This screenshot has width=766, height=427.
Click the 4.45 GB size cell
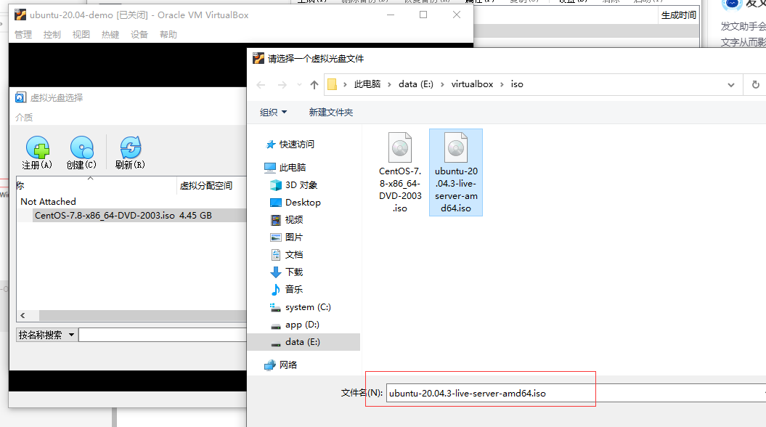click(195, 216)
